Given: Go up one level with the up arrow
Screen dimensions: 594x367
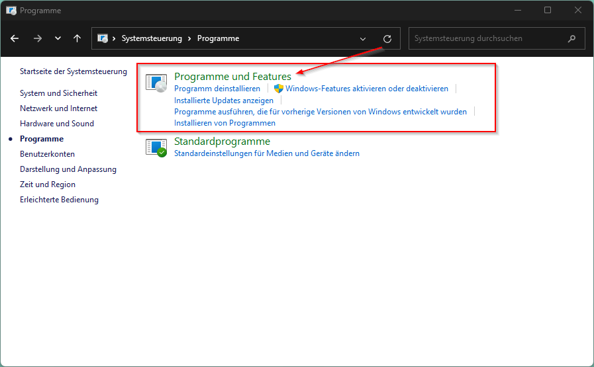Looking at the screenshot, I should click(x=77, y=38).
